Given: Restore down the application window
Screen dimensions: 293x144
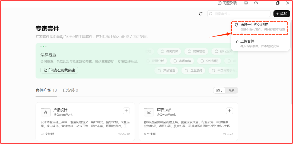Looking at the screenshot, I should (278, 3).
